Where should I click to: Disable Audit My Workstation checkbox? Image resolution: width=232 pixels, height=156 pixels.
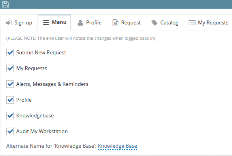pyautogui.click(x=10, y=131)
